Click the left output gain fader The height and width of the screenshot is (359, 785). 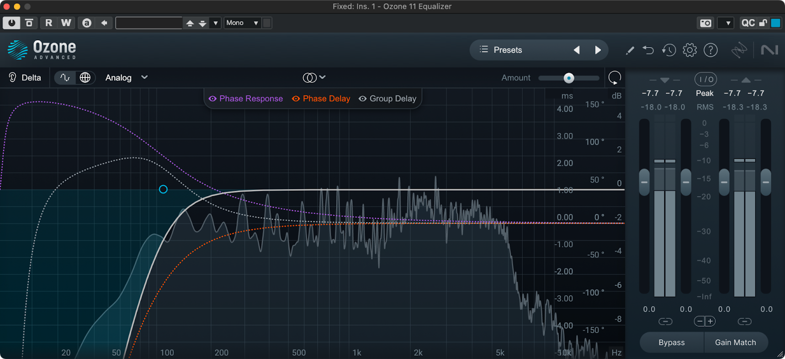pos(724,182)
